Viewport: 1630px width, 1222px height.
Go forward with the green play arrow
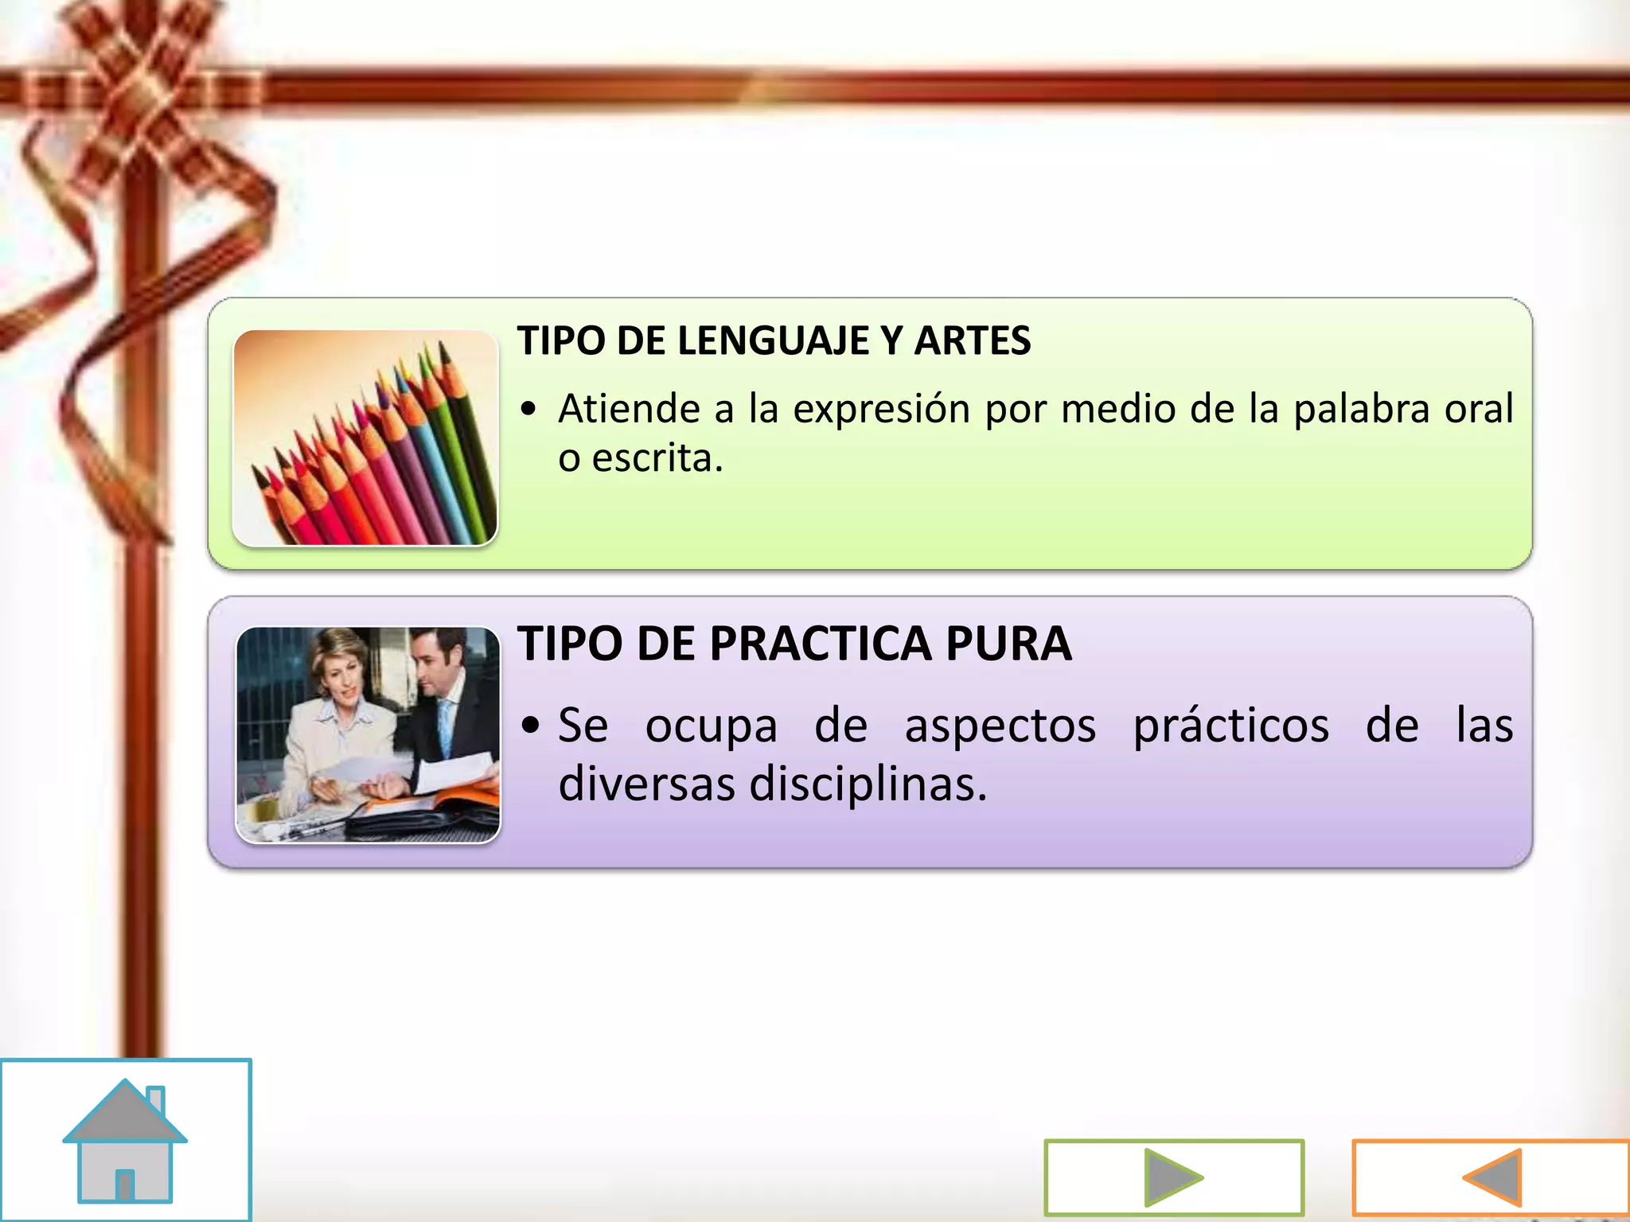(1174, 1177)
